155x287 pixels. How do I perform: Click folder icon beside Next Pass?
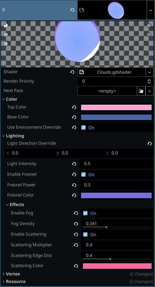[141, 91]
